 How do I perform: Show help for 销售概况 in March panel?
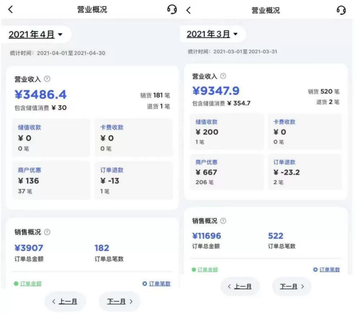223,221
